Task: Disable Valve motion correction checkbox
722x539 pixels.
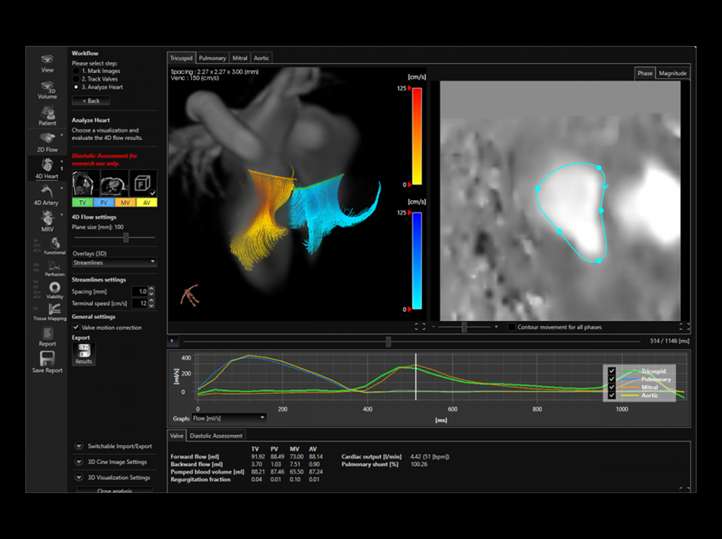Action: click(x=76, y=327)
